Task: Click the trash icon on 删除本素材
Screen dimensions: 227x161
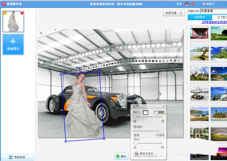Action: (136, 153)
